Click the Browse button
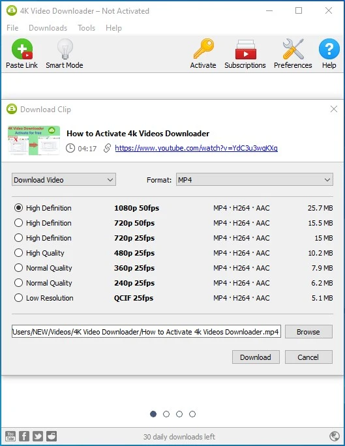 tap(308, 332)
